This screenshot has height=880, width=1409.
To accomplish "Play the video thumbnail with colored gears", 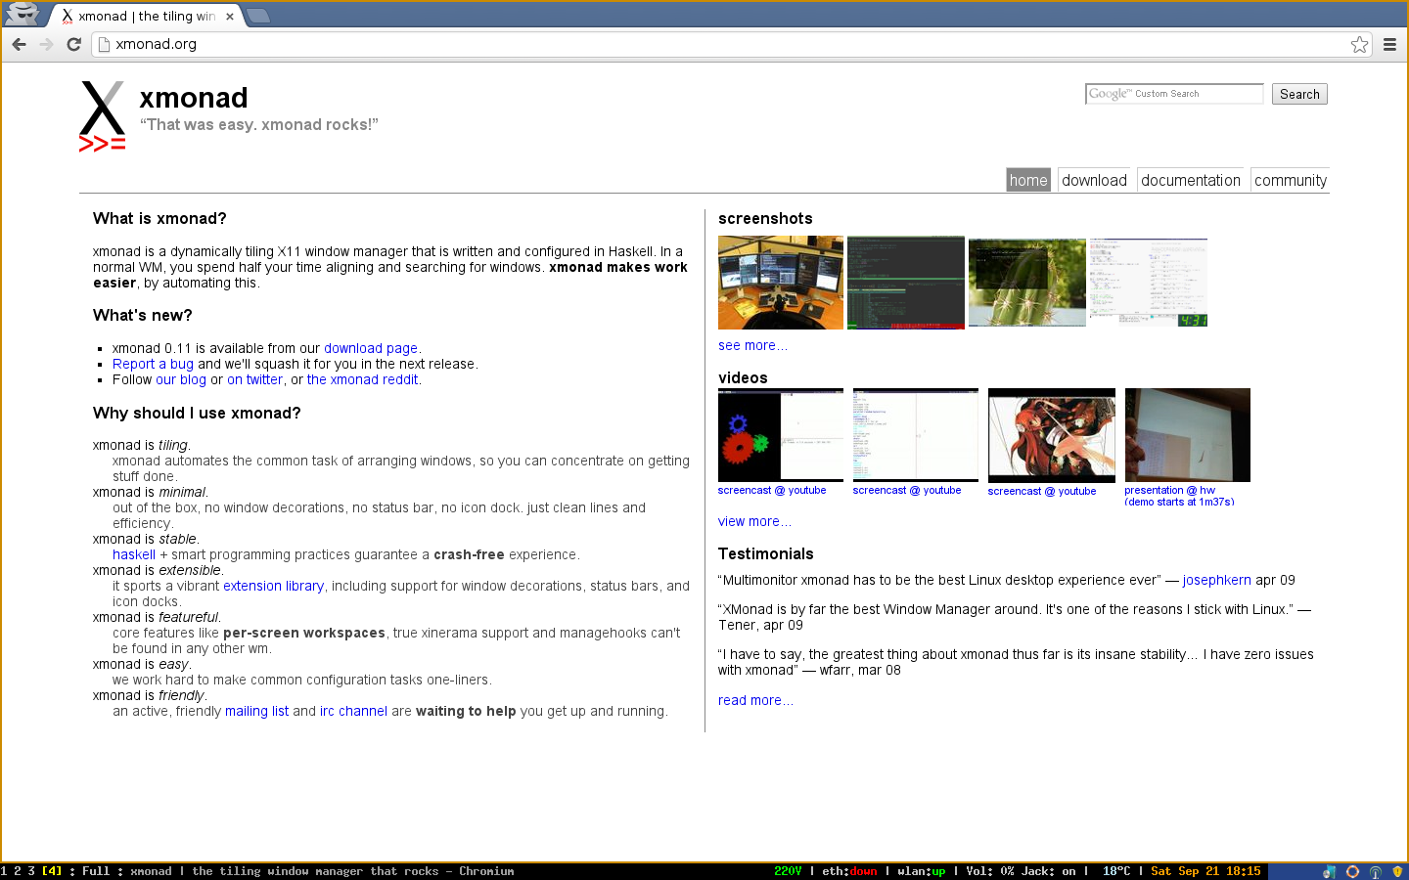I will pos(781,435).
